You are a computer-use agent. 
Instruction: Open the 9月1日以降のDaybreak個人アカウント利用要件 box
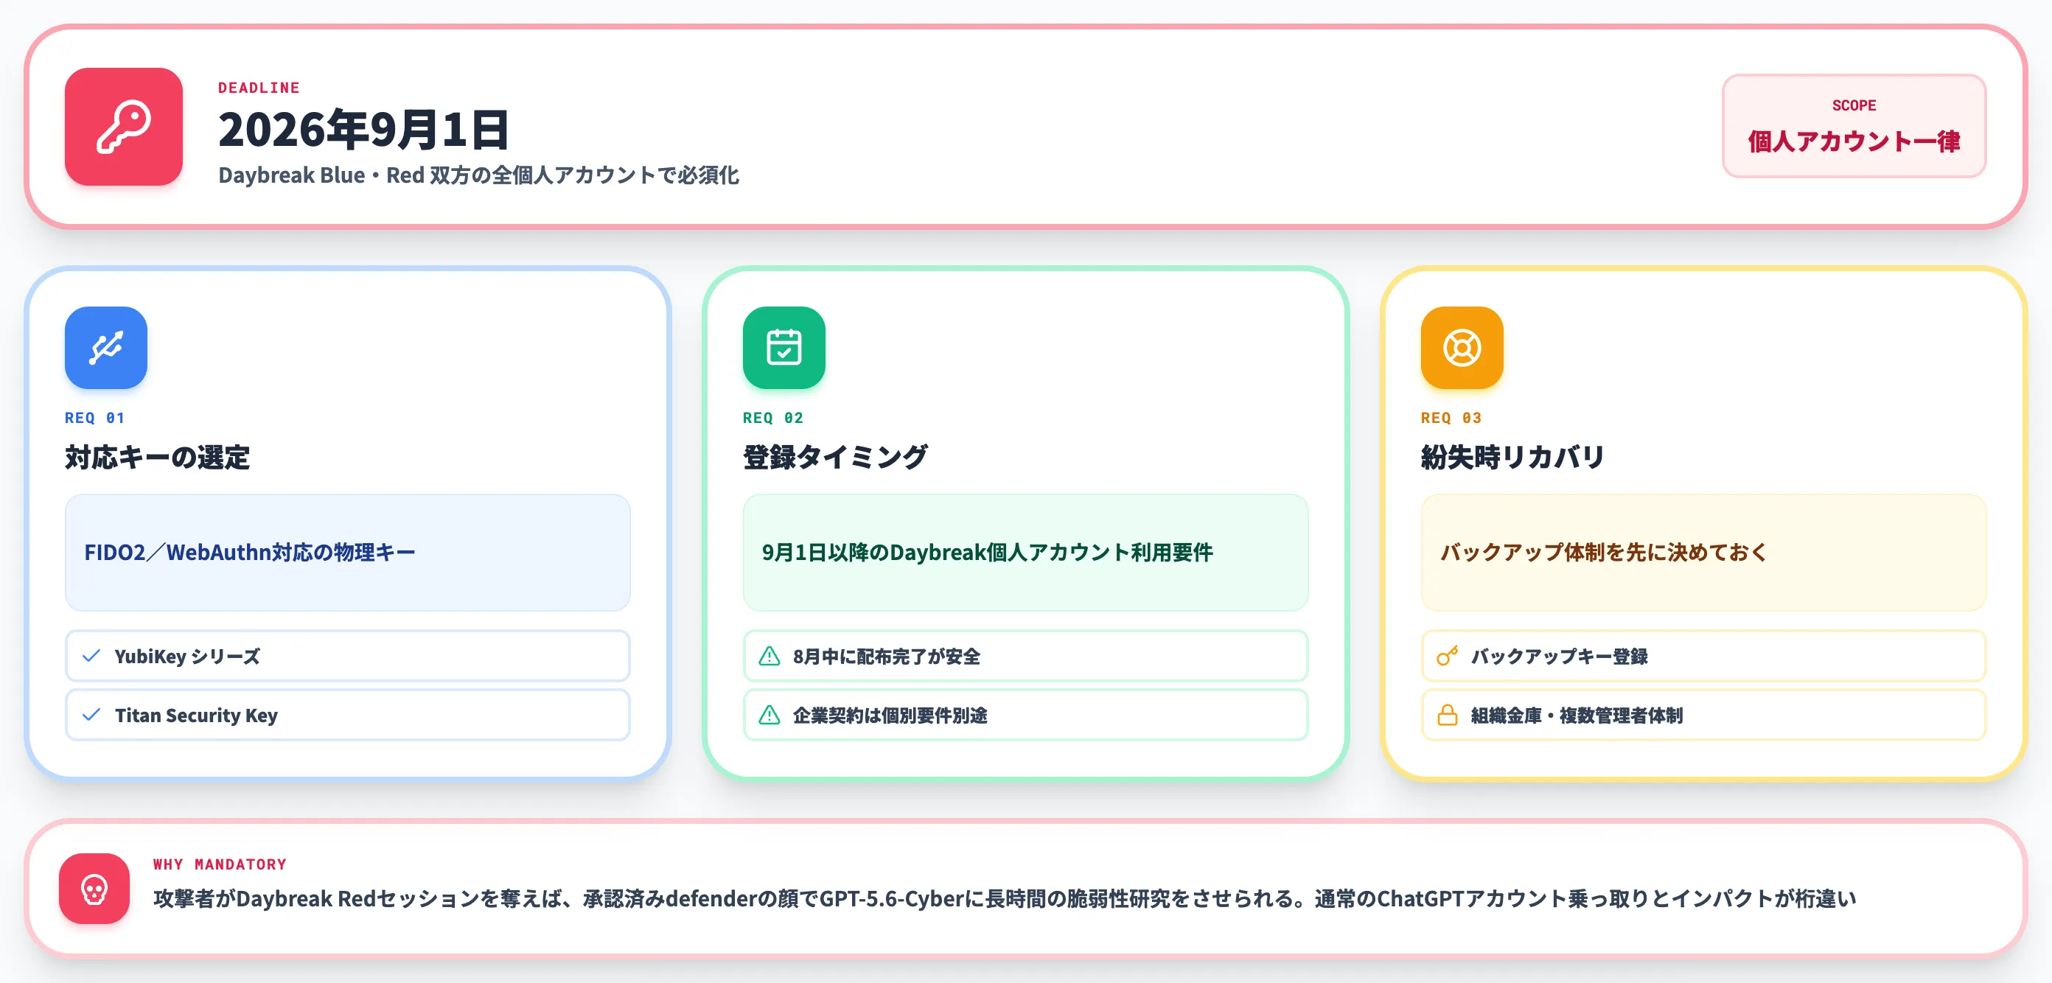tap(1025, 552)
